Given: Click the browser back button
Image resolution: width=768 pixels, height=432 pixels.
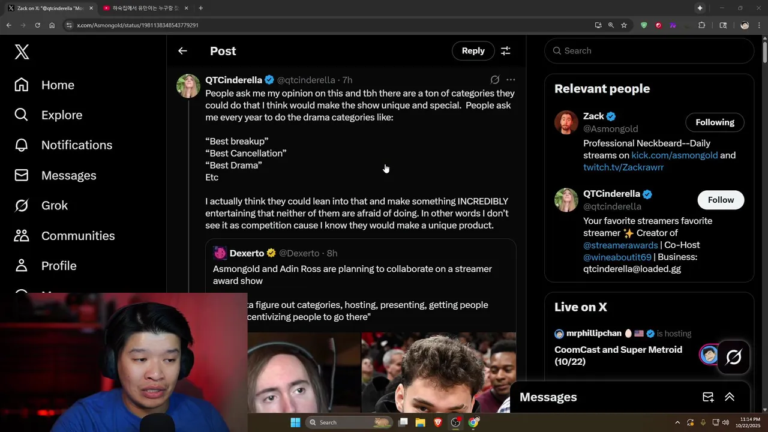Looking at the screenshot, I should 9,25.
